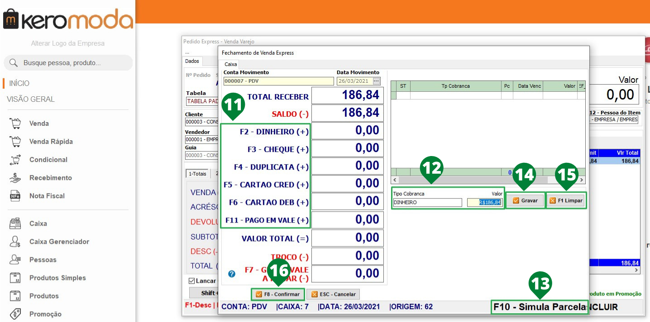Click the keromoda logo
This screenshot has height=322, width=650.
pos(68,20)
